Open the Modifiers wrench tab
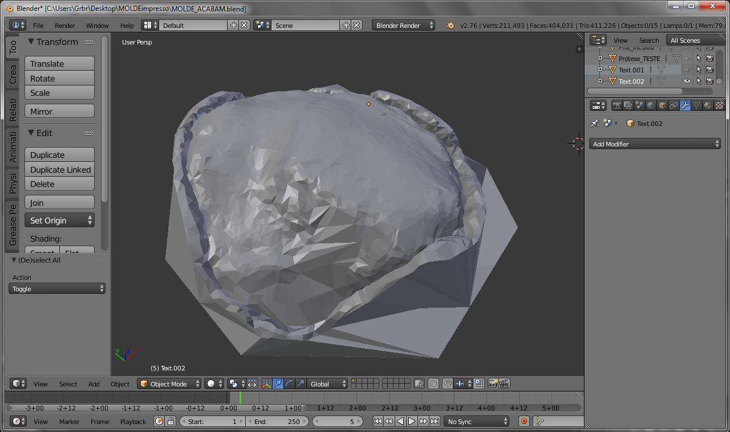Screen dimensions: 730x432 685,105
